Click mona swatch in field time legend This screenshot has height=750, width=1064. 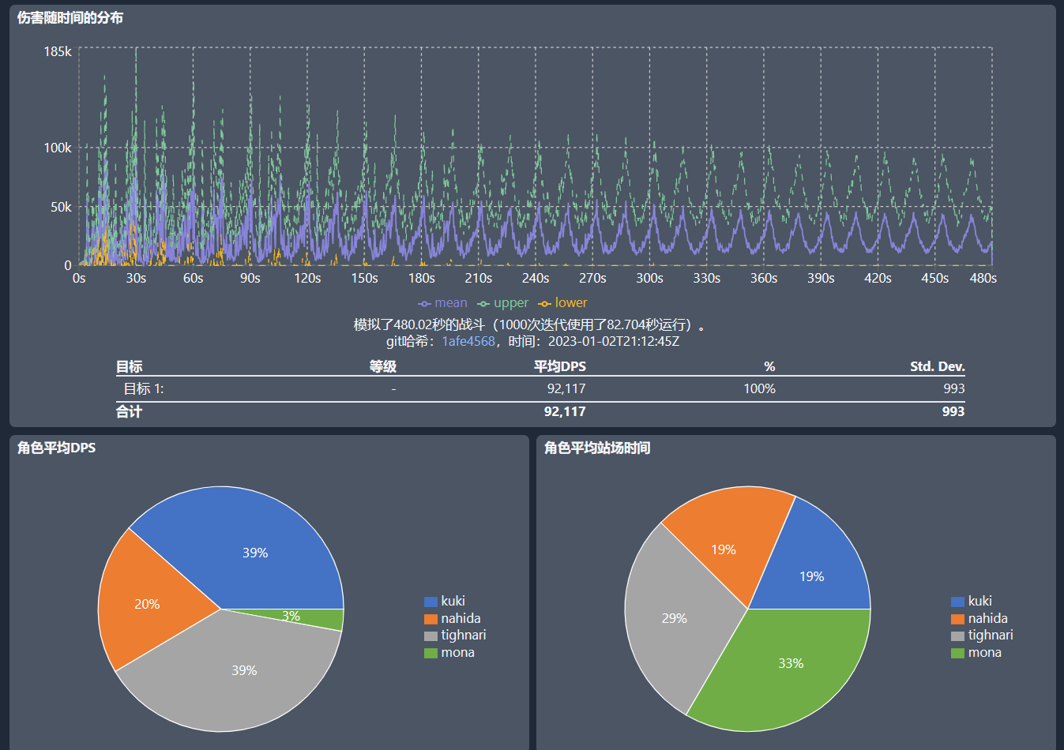[957, 653]
